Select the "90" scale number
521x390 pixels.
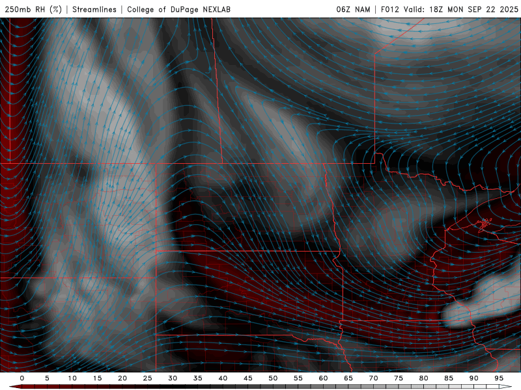coord(473,378)
